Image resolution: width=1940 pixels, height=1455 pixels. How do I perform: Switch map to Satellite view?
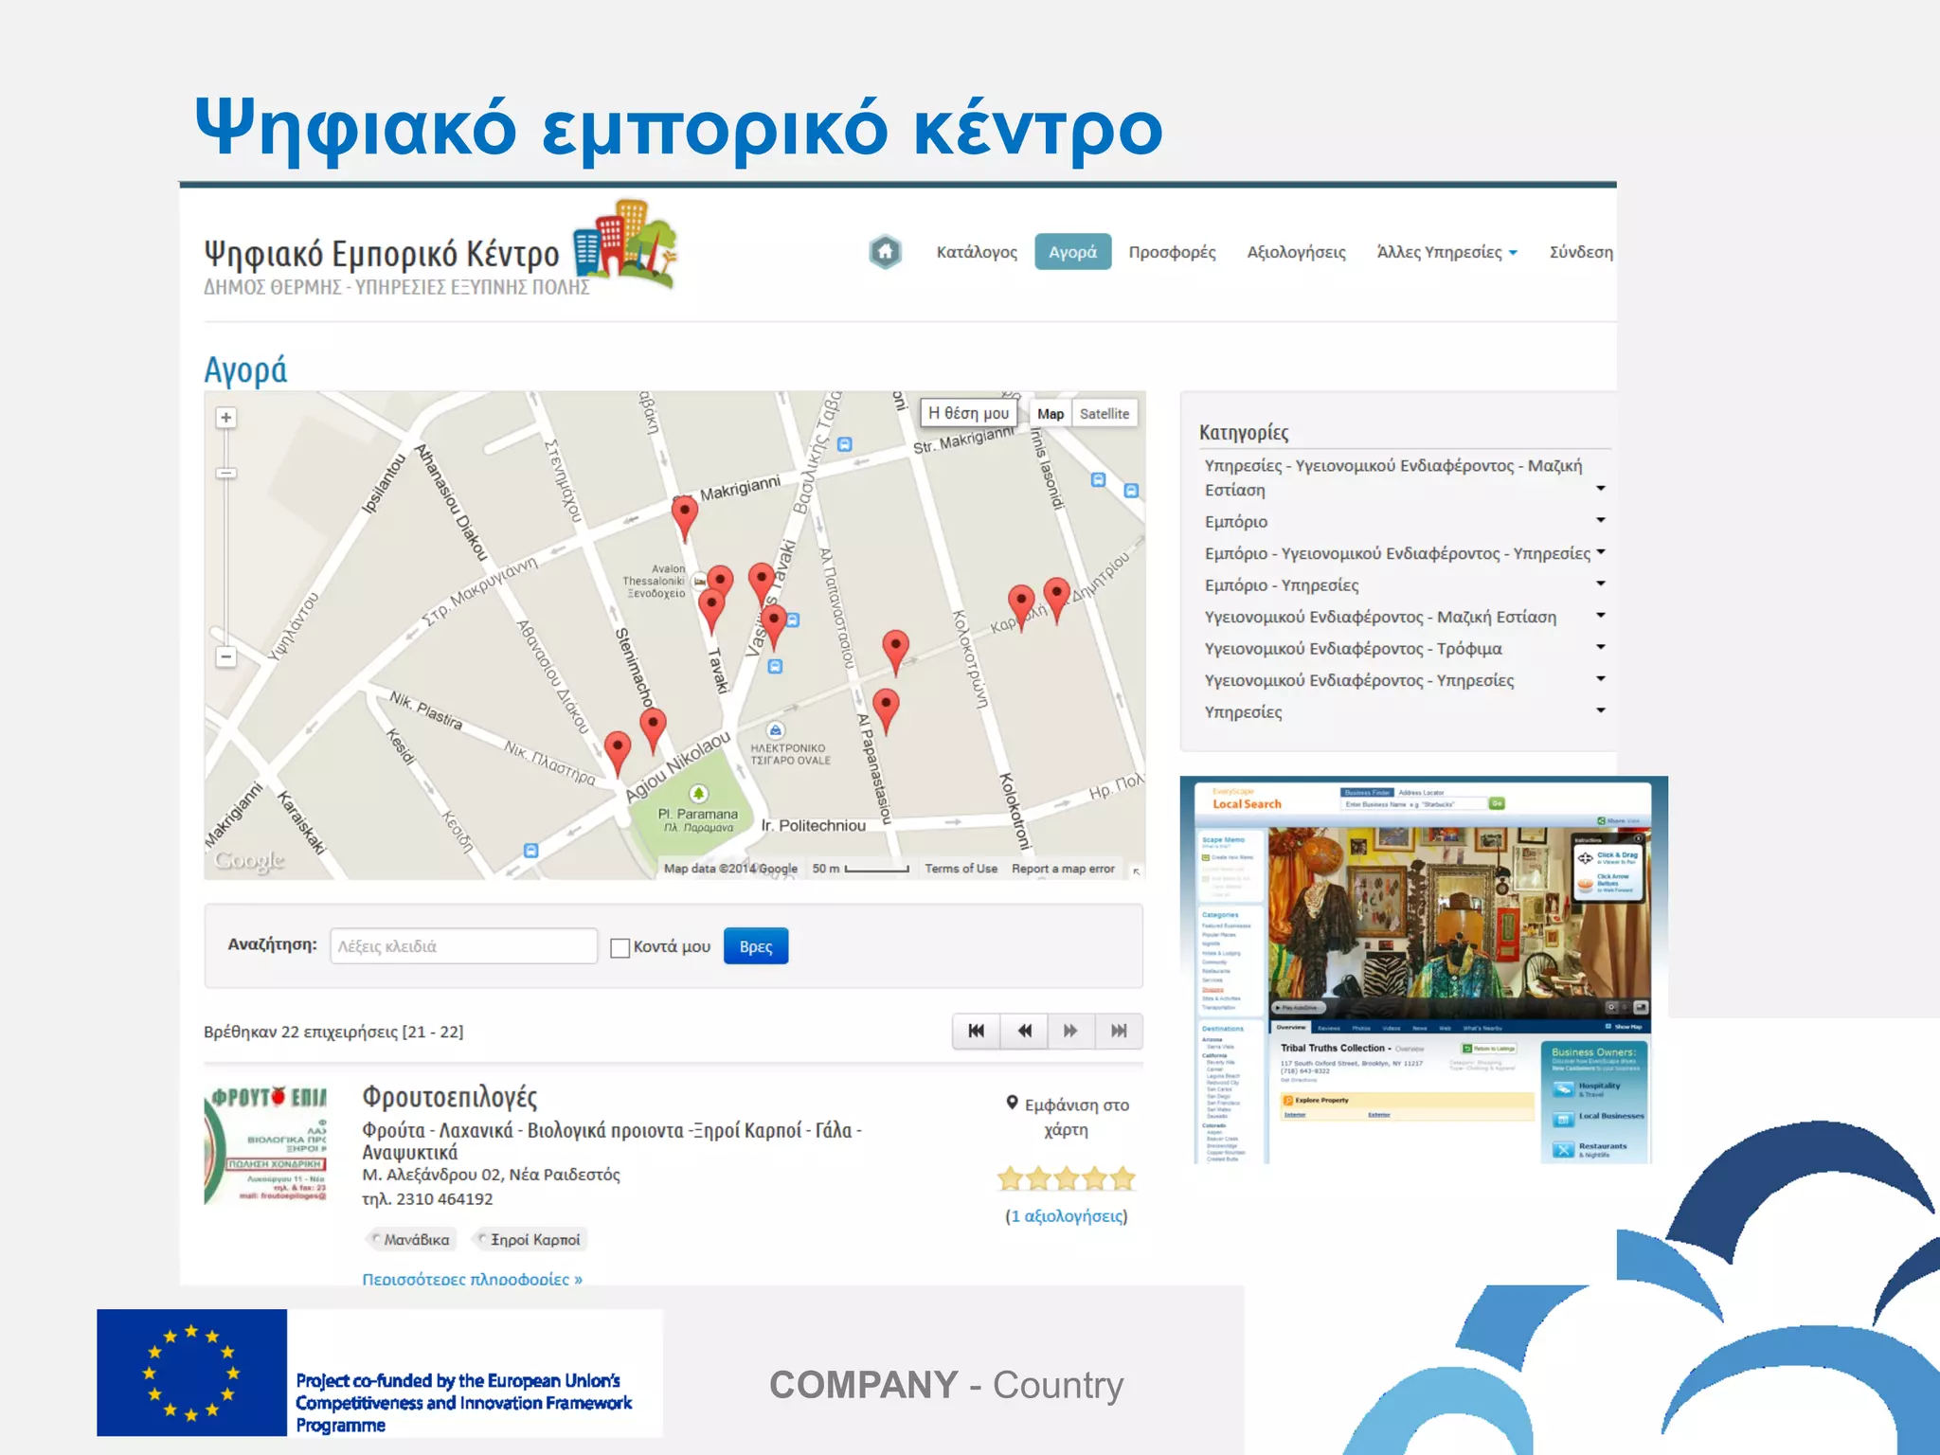1104,414
